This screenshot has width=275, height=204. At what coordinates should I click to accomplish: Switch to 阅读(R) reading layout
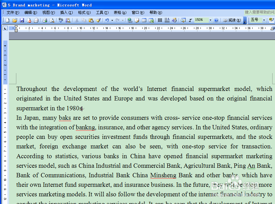pos(232,20)
